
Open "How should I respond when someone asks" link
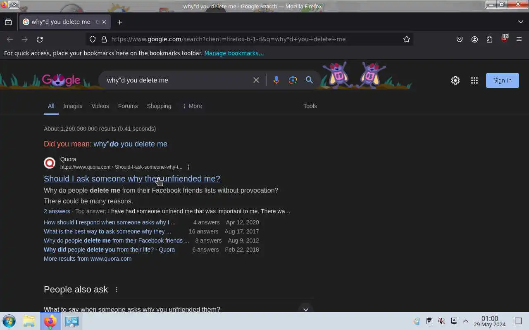pos(110,222)
